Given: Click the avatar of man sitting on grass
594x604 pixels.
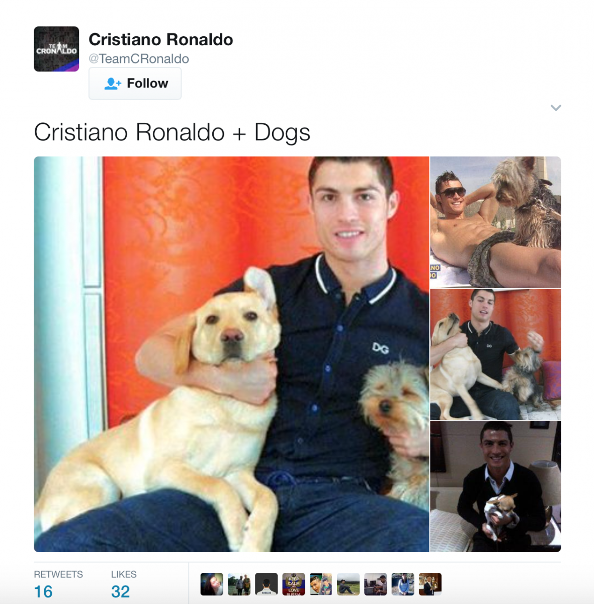Looking at the screenshot, I should [x=348, y=584].
